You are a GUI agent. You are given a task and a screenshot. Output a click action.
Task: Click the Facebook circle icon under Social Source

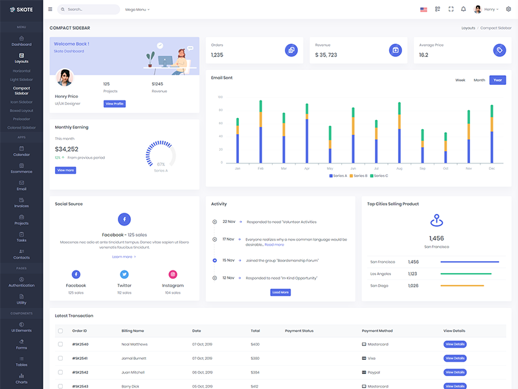click(124, 219)
